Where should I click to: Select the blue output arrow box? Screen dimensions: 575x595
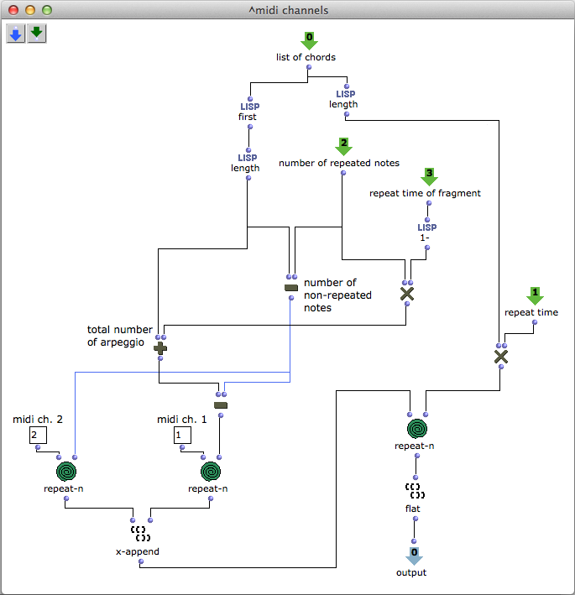pos(412,556)
